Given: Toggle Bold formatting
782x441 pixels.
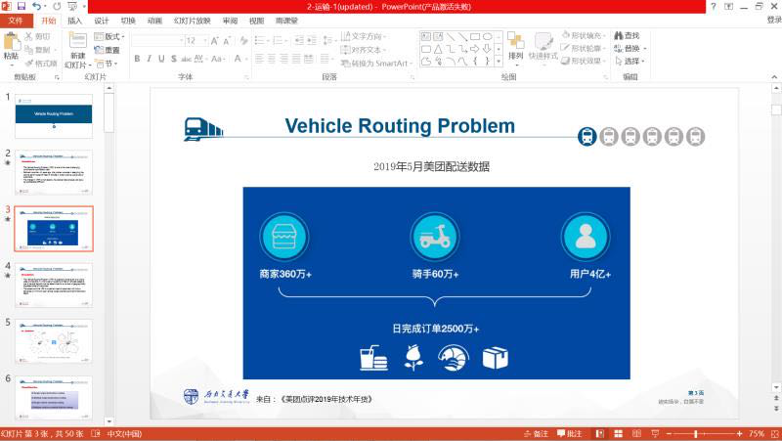Looking at the screenshot, I should tap(137, 59).
